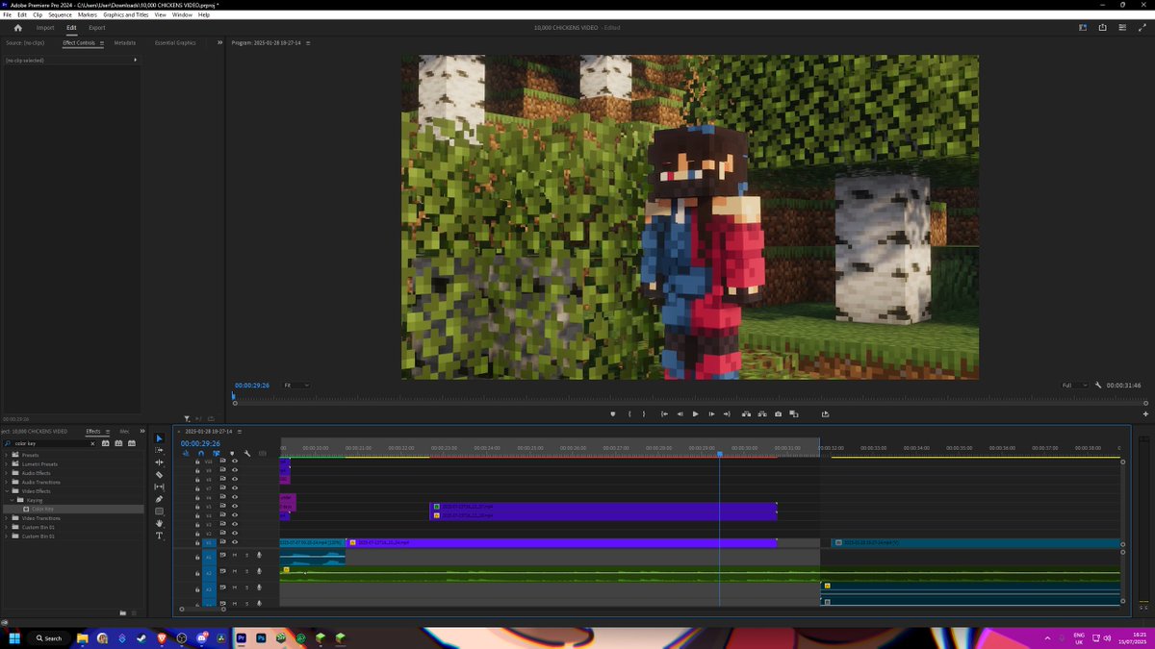Select the Rectangle shape tool
Screen dimensions: 1155x649
pos(160,511)
